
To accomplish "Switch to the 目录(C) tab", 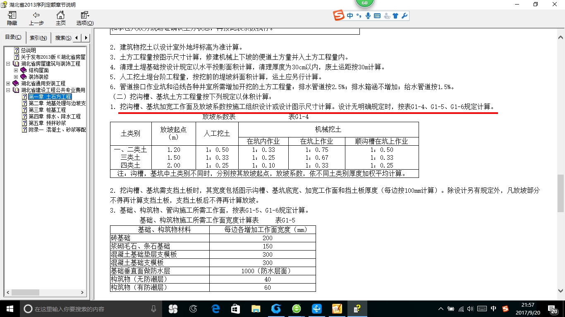I will (13, 38).
